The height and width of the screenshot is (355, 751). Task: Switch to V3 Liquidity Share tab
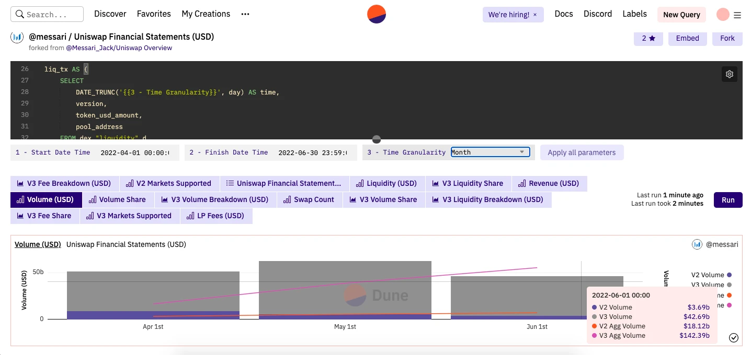coord(469,184)
